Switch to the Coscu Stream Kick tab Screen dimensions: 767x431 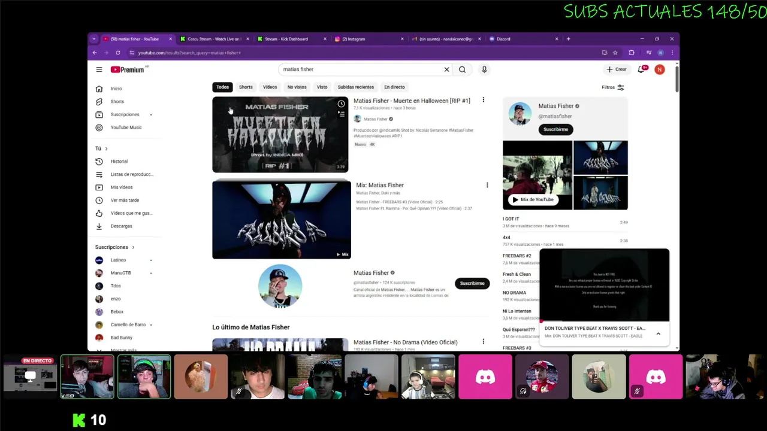pos(214,39)
